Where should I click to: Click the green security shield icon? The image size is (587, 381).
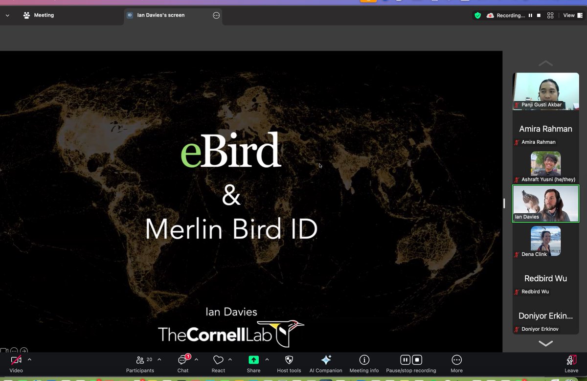click(x=478, y=15)
